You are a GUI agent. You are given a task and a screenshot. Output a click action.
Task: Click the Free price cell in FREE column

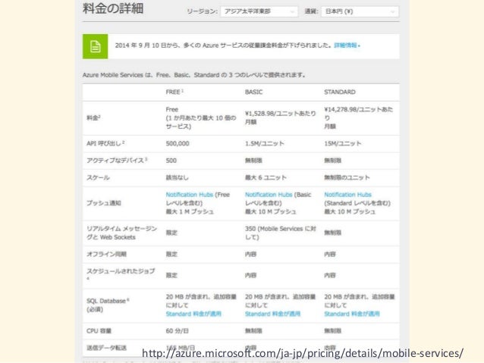(x=201, y=117)
